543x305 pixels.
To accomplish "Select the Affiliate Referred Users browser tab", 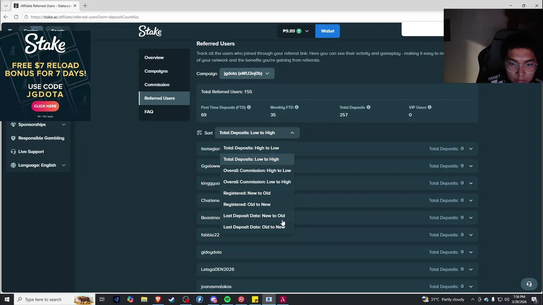I will pyautogui.click(x=45, y=6).
